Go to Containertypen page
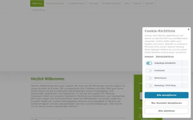This screenshot has height=120, width=193. pos(77,3)
